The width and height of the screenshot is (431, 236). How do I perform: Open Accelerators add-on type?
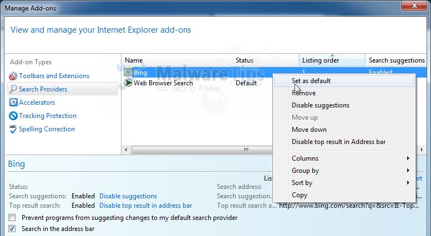37,102
